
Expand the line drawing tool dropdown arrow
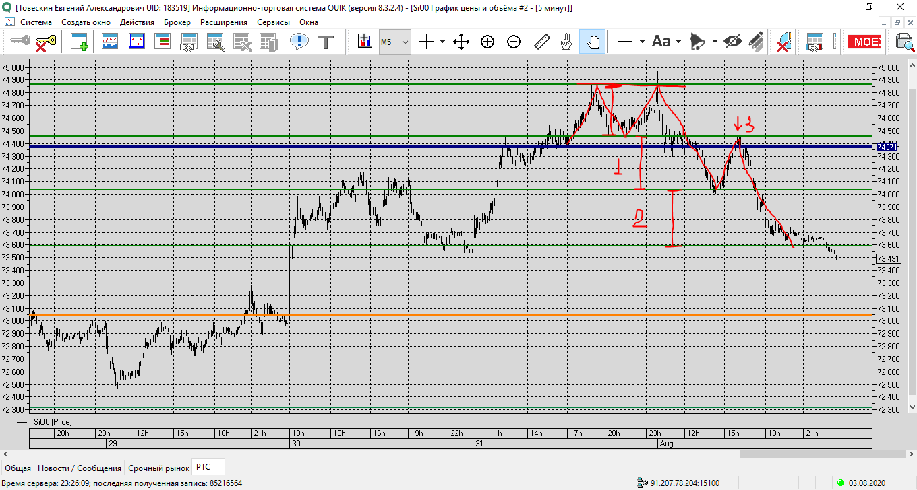[642, 42]
